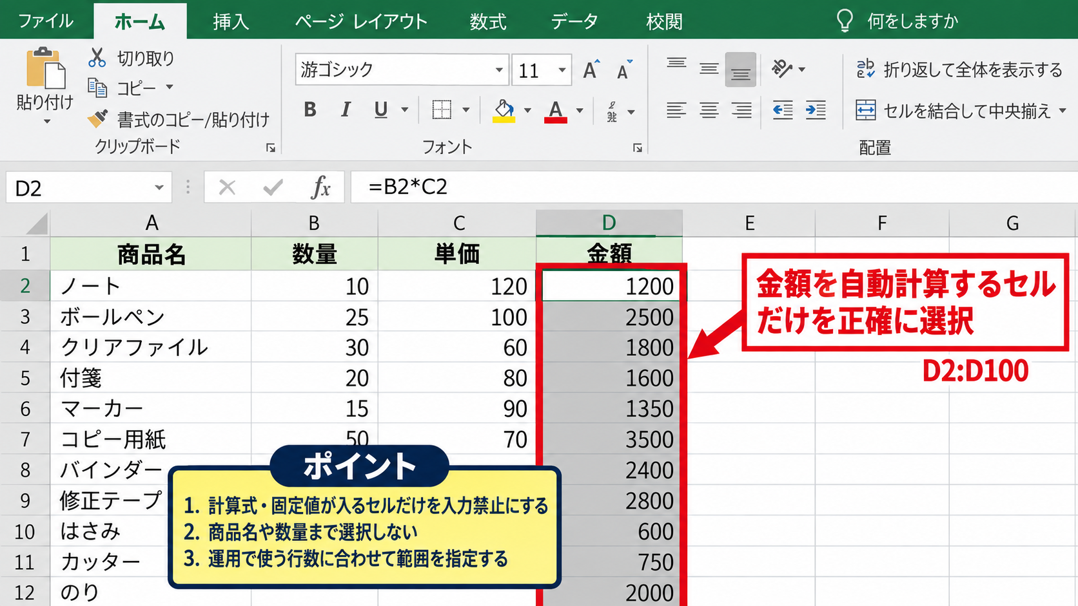Align text right
The image size is (1078, 606).
[x=741, y=111]
